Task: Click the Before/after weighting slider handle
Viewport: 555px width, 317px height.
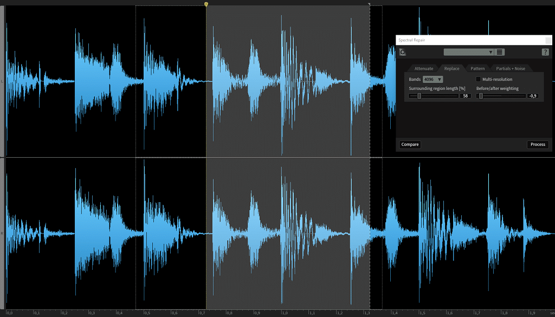Action: coord(481,96)
